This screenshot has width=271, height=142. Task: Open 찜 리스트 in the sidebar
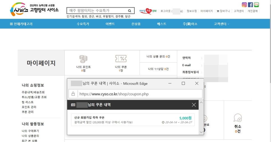[28, 102]
